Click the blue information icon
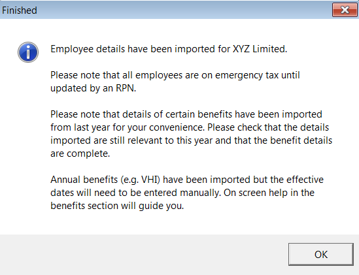 click(28, 52)
